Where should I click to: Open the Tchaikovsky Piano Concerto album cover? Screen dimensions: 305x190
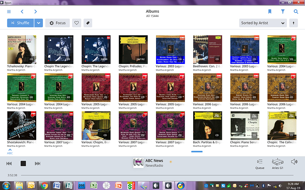(x=22, y=49)
